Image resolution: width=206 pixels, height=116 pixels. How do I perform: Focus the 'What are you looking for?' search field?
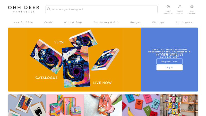tap(101, 9)
